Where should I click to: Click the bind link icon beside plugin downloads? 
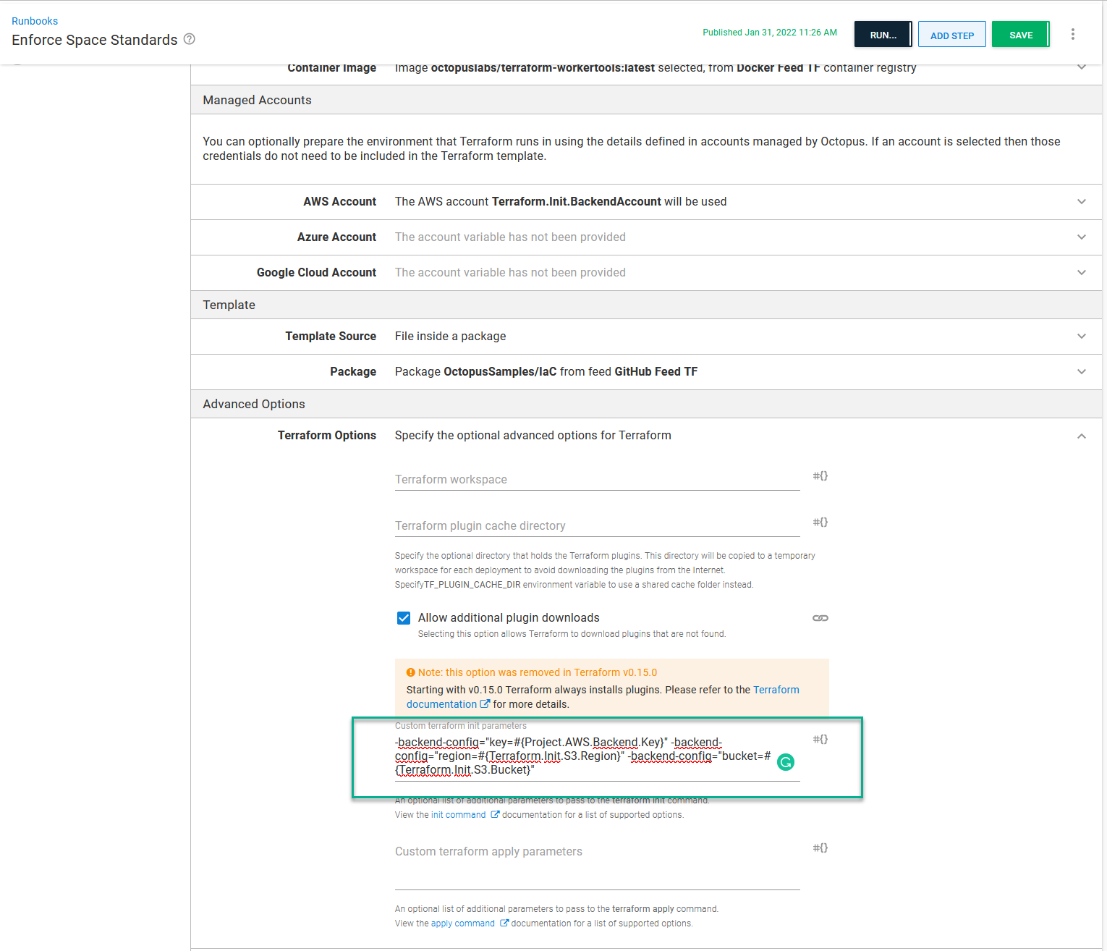(820, 618)
